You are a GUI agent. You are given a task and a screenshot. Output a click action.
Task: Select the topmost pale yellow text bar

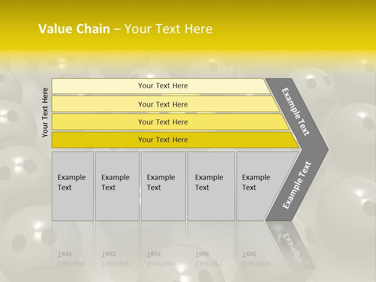pyautogui.click(x=163, y=86)
